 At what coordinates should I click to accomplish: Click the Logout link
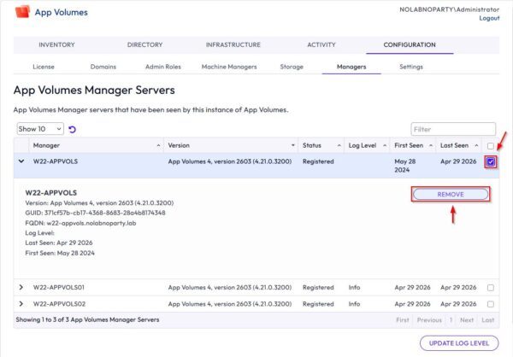coord(489,18)
